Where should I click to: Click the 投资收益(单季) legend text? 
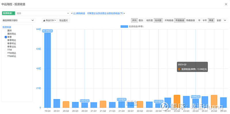[x=136, y=26]
